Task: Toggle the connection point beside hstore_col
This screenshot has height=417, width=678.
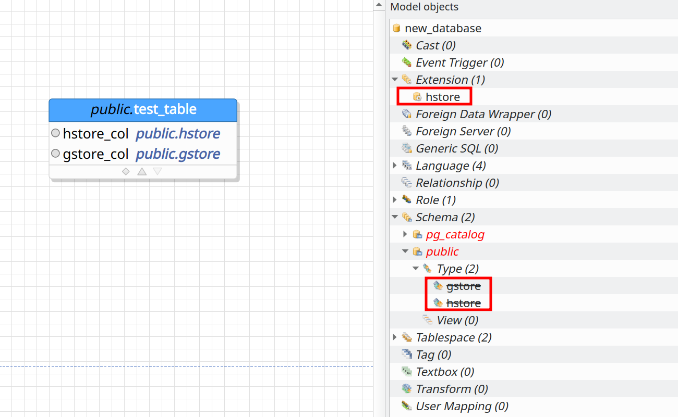Action: [x=55, y=133]
